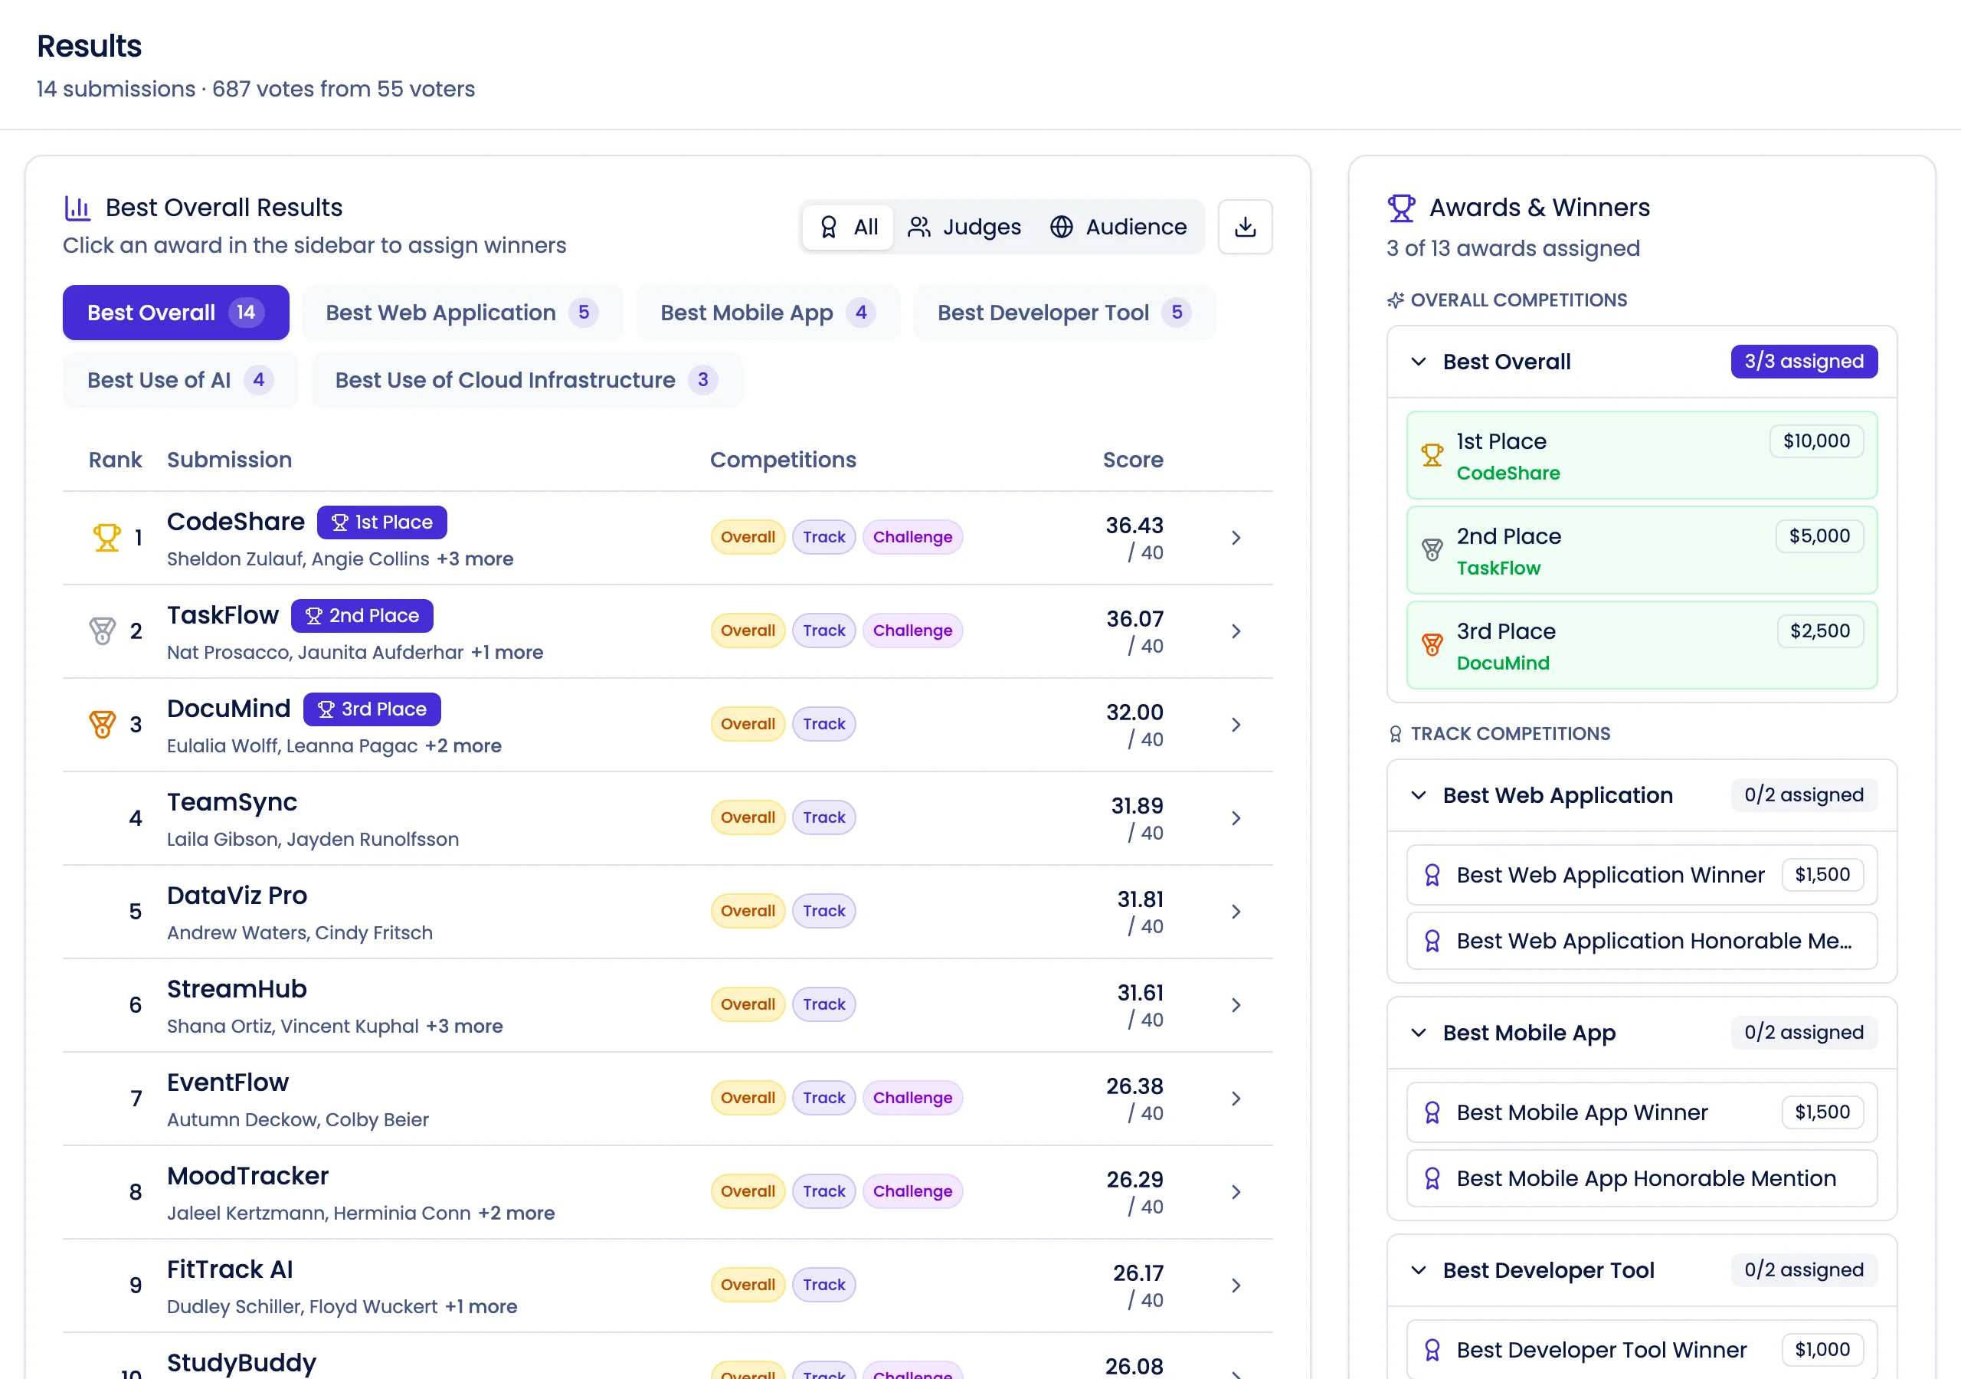1961x1379 pixels.
Task: Select the Audience vote filter
Action: (1119, 227)
